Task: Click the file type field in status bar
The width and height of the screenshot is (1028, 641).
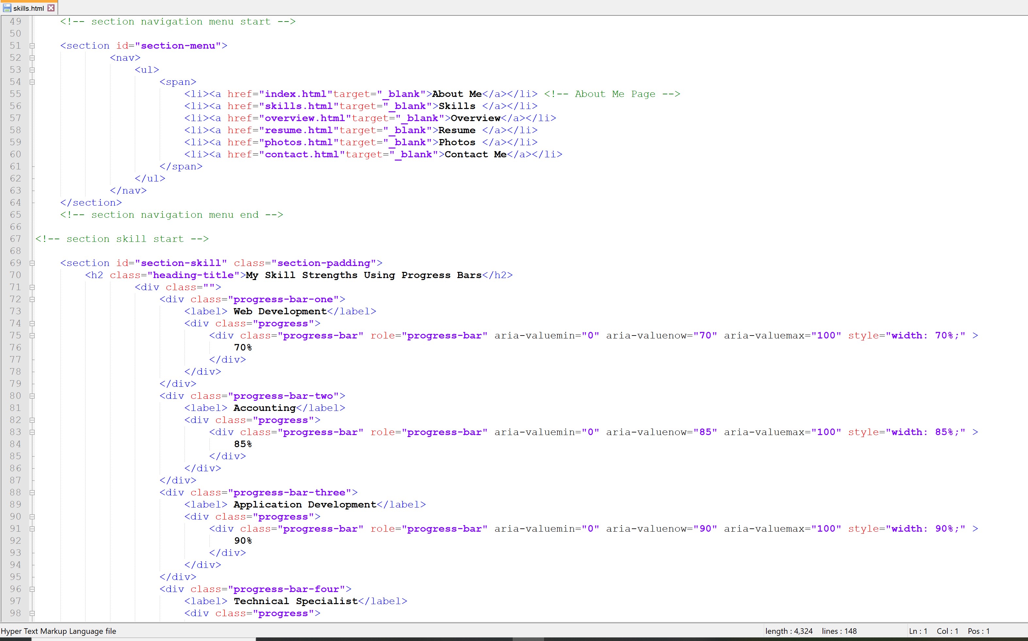Action: click(58, 631)
